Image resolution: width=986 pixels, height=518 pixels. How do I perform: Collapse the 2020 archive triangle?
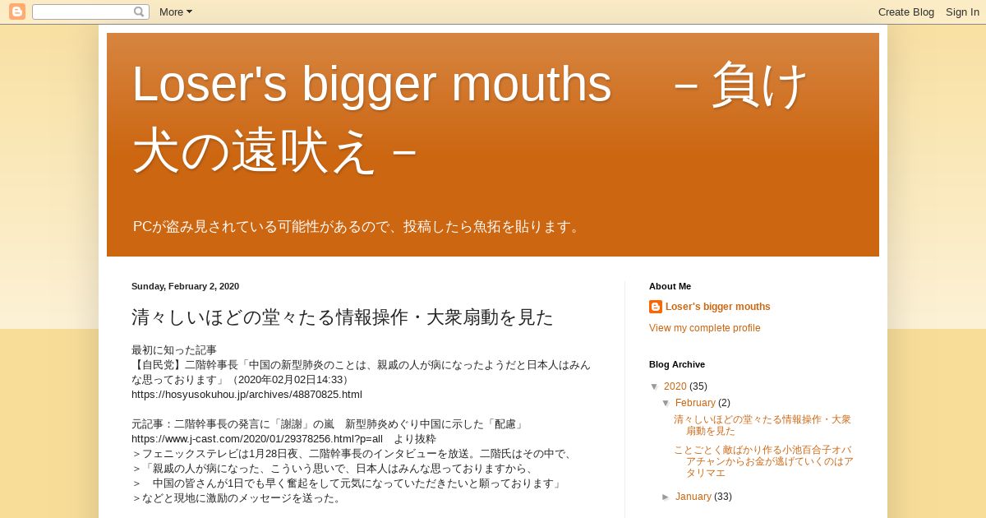tap(655, 386)
